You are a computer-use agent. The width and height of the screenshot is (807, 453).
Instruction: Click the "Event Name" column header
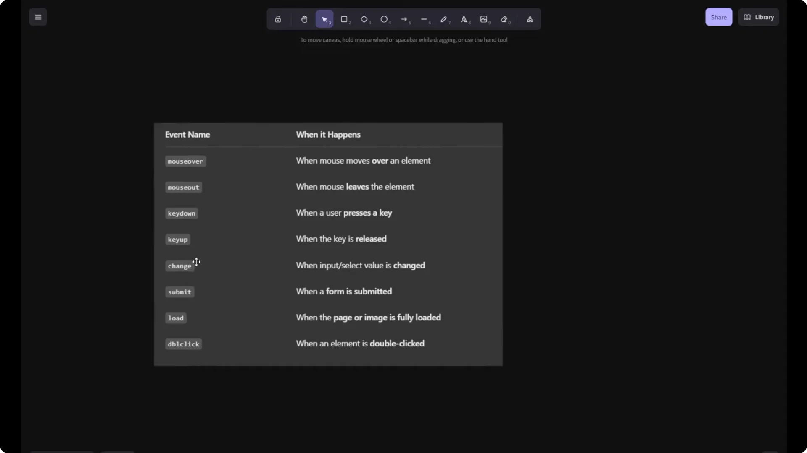pyautogui.click(x=187, y=135)
